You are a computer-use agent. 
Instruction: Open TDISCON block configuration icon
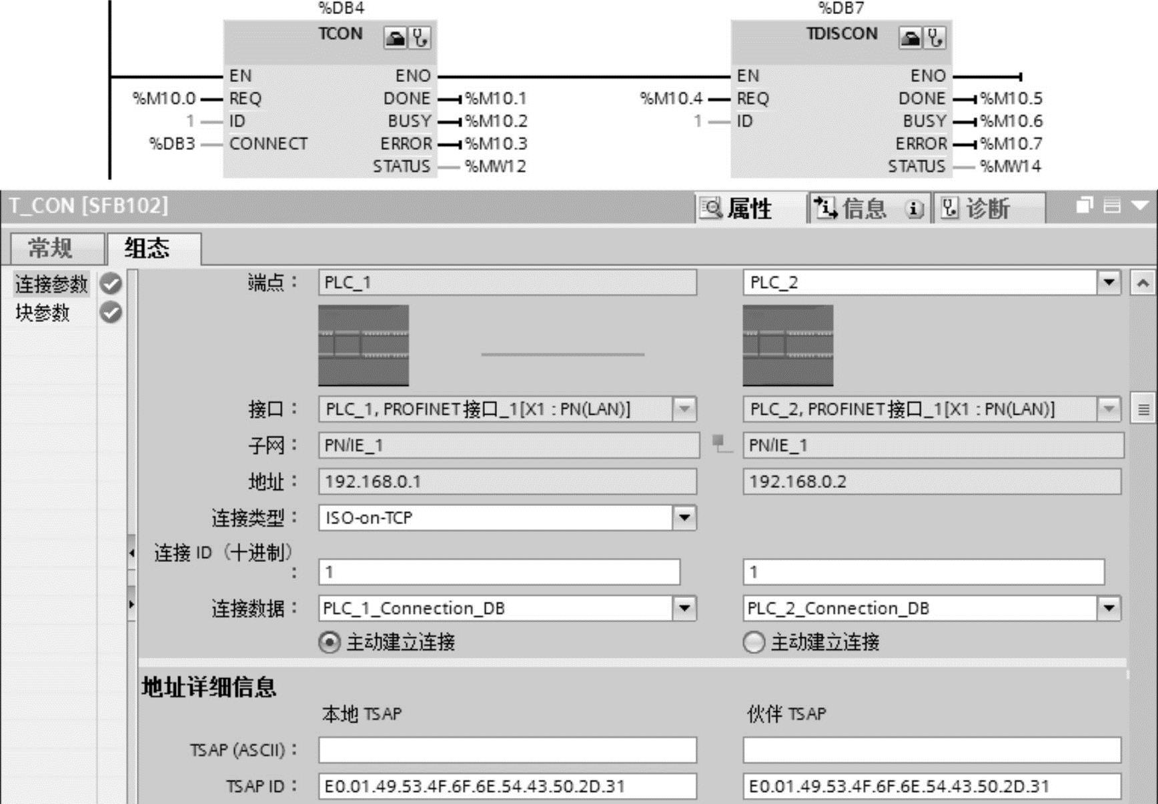point(911,38)
